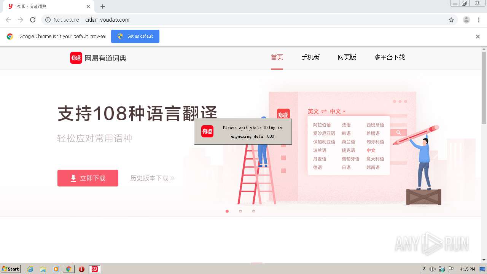Click the search magnifier in illustration
487x274 pixels.
click(x=398, y=132)
